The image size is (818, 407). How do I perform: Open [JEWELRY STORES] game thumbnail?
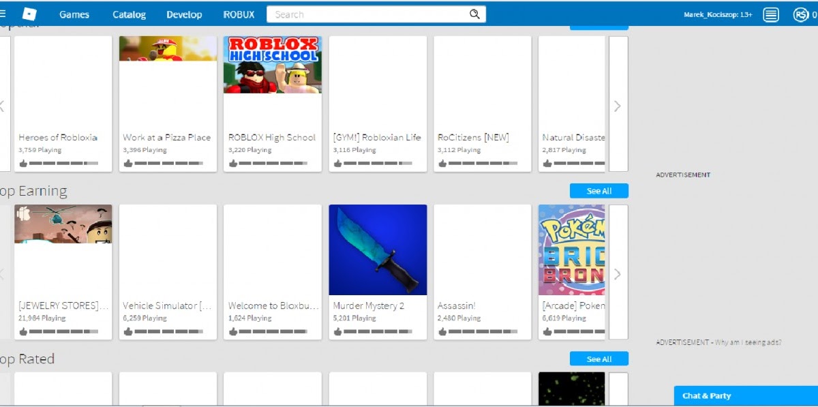(x=63, y=224)
